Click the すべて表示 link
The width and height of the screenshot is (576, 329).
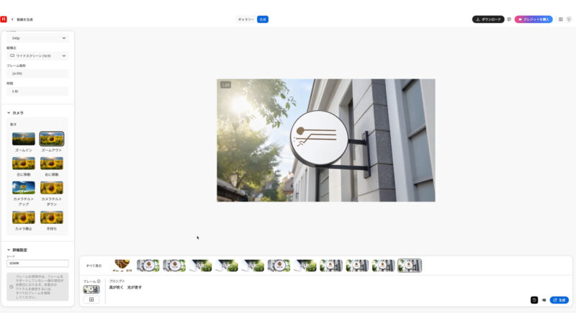pos(94,266)
